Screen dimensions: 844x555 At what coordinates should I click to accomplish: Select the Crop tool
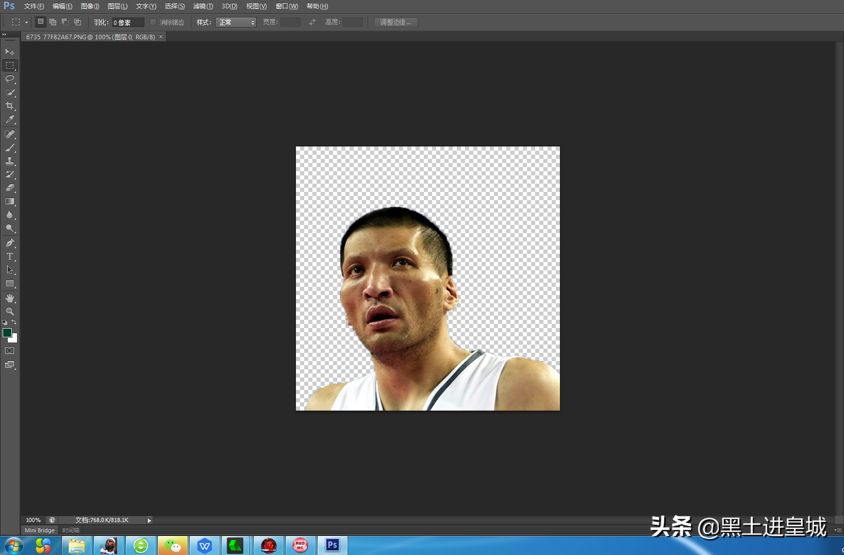pyautogui.click(x=10, y=106)
